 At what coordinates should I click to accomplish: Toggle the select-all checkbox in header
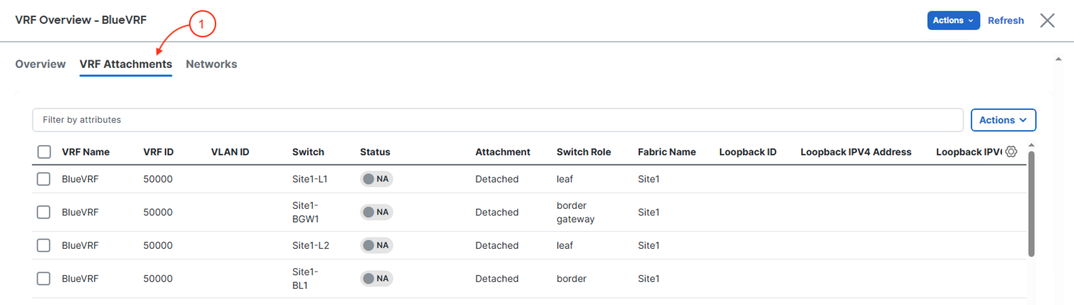(x=44, y=152)
